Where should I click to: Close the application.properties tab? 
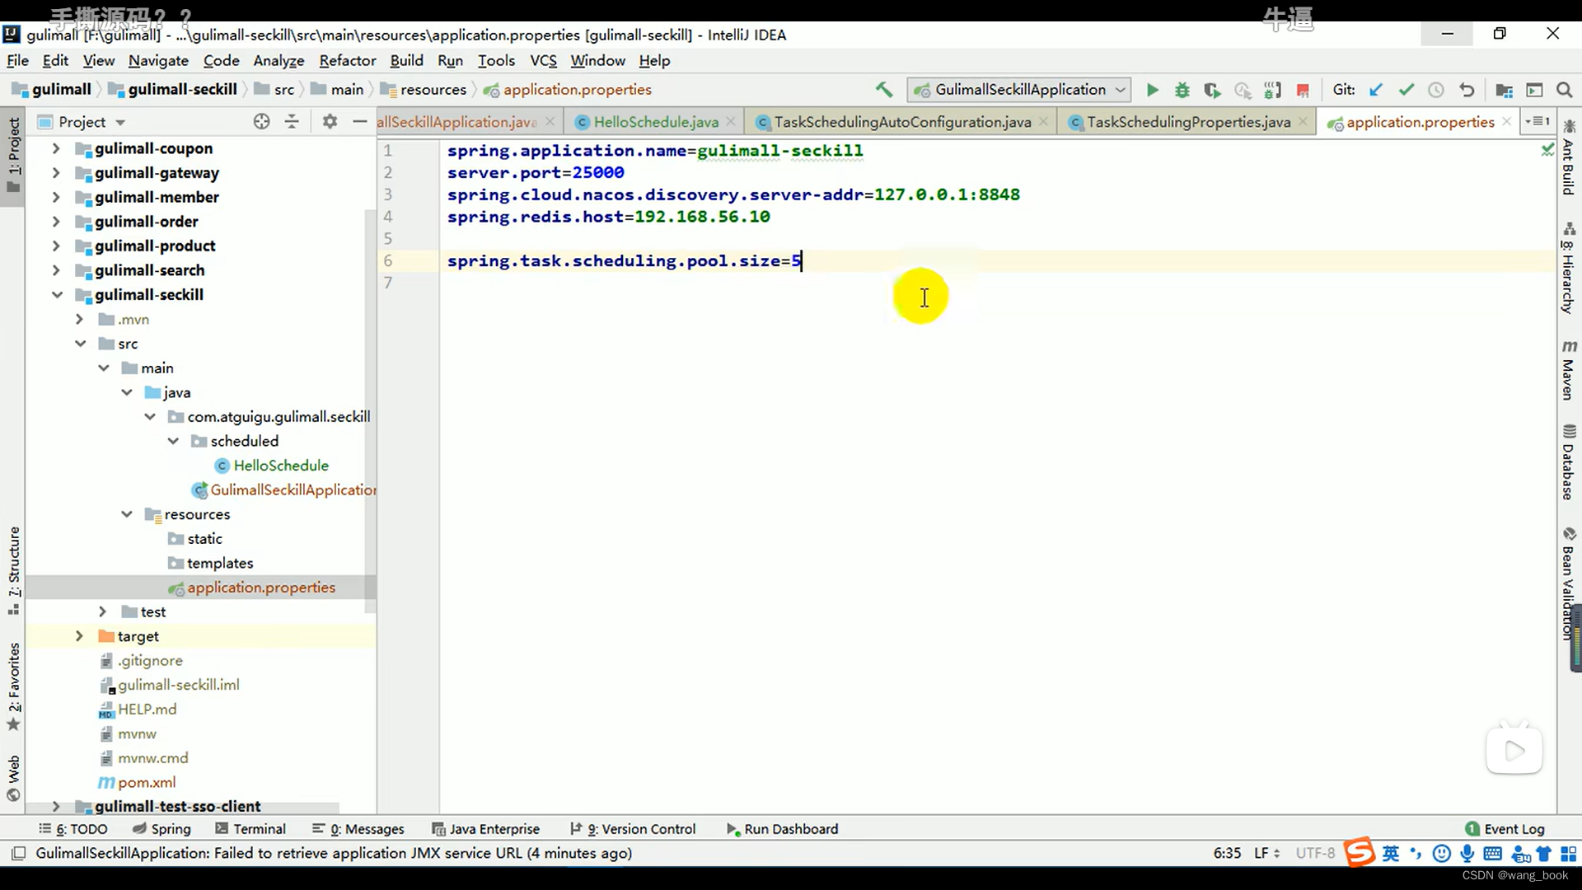(x=1507, y=121)
